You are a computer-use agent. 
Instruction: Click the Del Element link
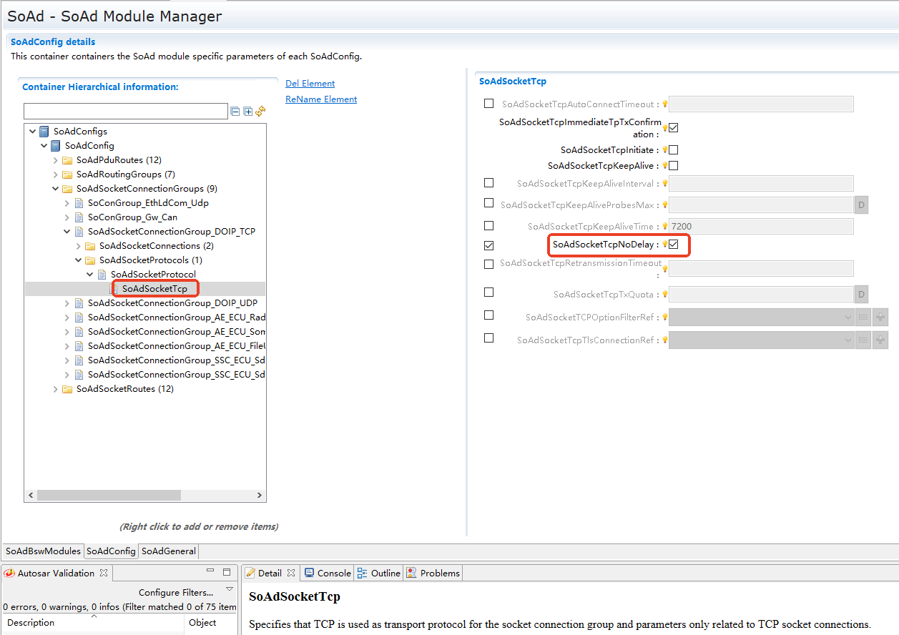[310, 84]
